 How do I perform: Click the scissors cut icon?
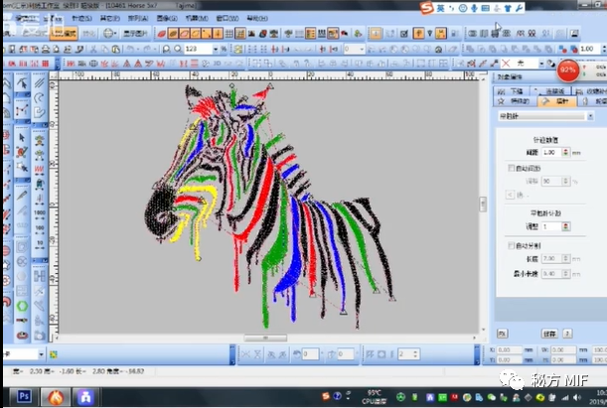(93, 49)
